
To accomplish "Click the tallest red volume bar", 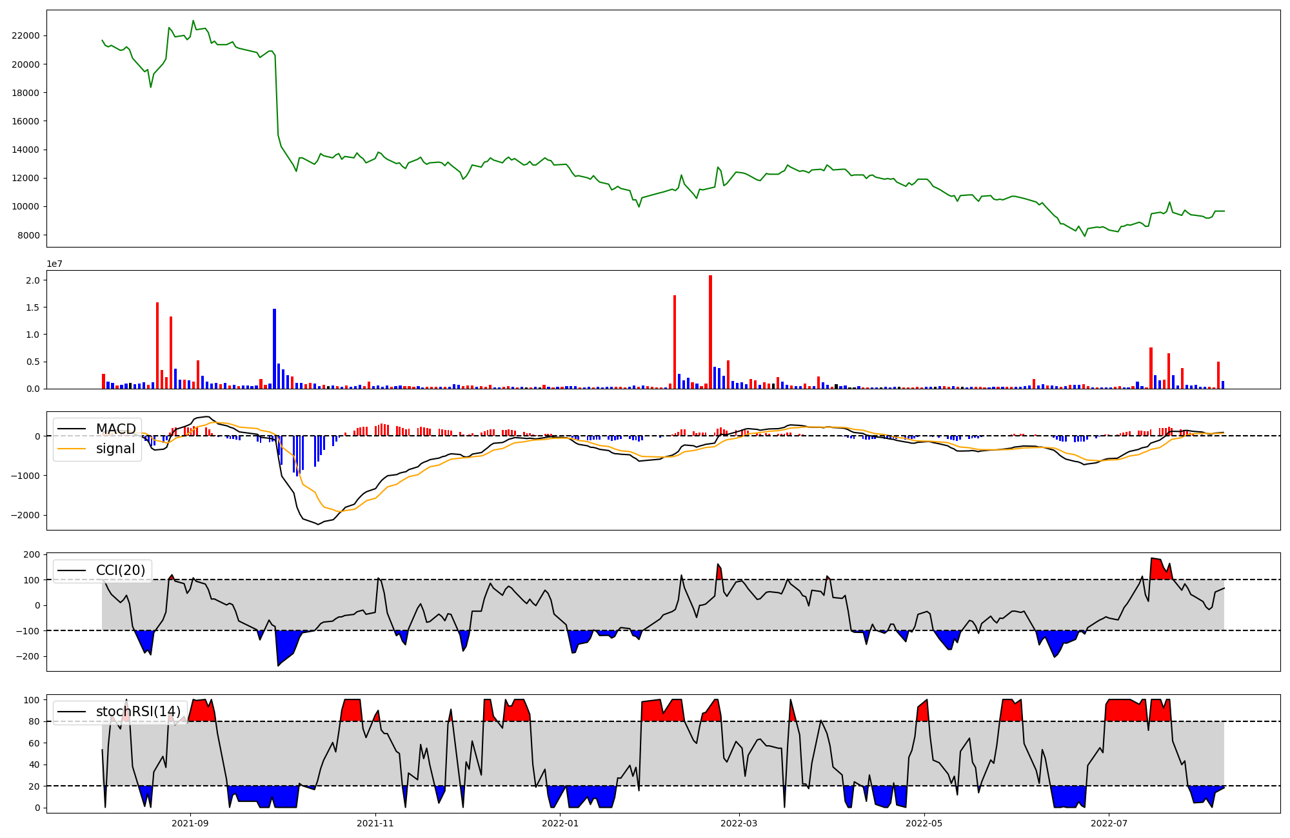I will (x=710, y=332).
